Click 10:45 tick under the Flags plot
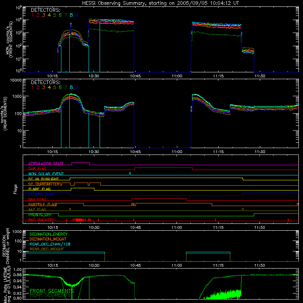The image size is (303, 303). tap(135, 228)
